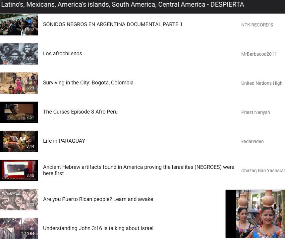
Task: Click the playlist title bar at the top
Action: (x=123, y=5)
